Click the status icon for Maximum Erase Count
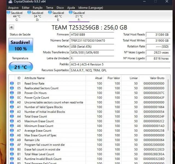The height and width of the screenshot is (164, 175). pos(12,121)
